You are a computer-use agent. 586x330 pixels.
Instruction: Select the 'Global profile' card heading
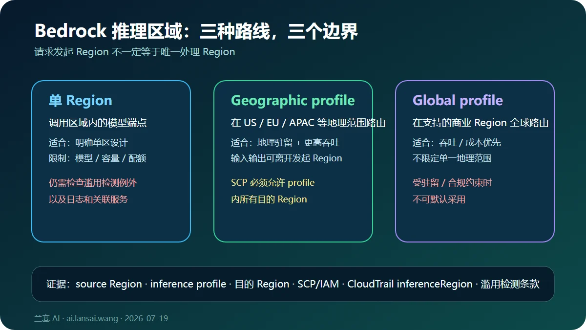(458, 101)
